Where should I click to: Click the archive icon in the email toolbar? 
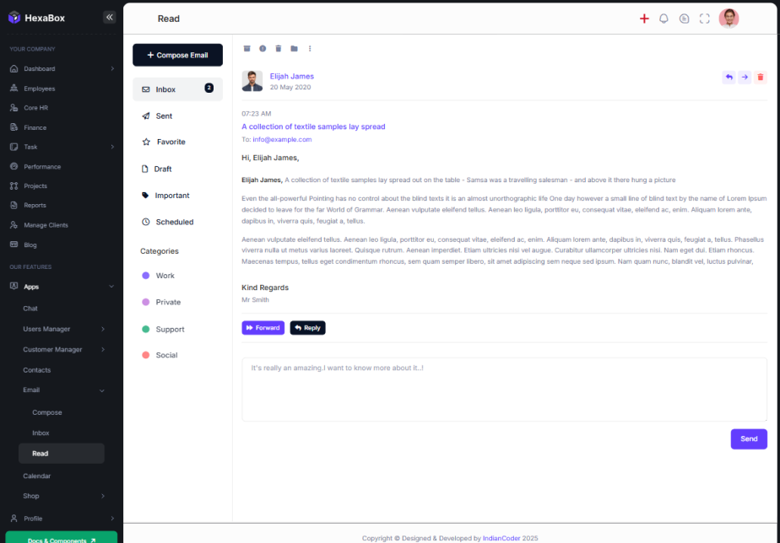[x=247, y=49]
